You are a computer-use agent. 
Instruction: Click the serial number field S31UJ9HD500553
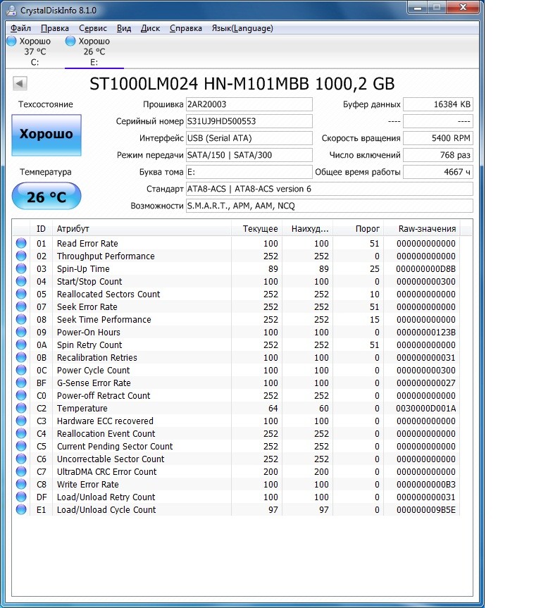click(249, 121)
